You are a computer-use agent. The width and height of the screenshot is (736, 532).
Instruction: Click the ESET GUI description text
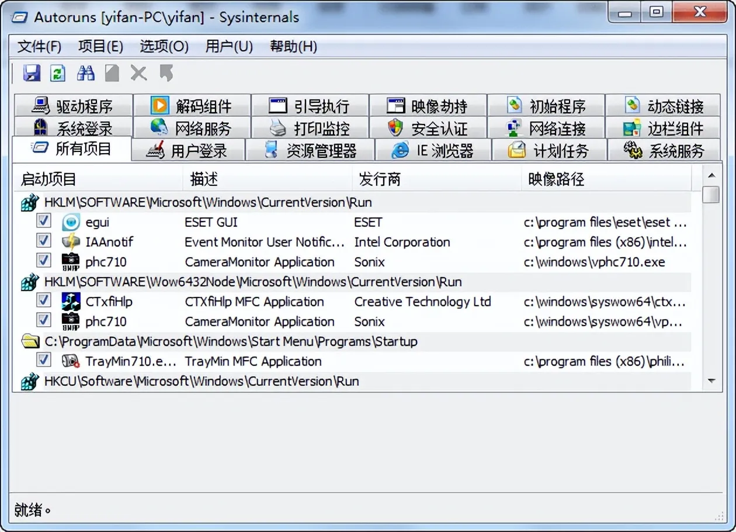[x=211, y=222]
